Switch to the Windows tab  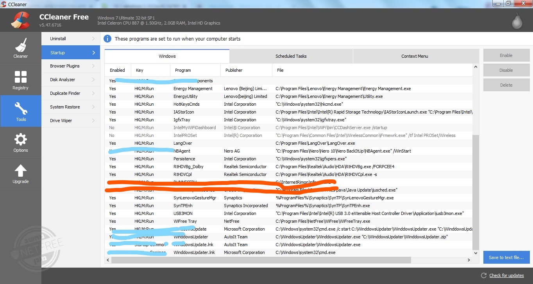tap(167, 56)
